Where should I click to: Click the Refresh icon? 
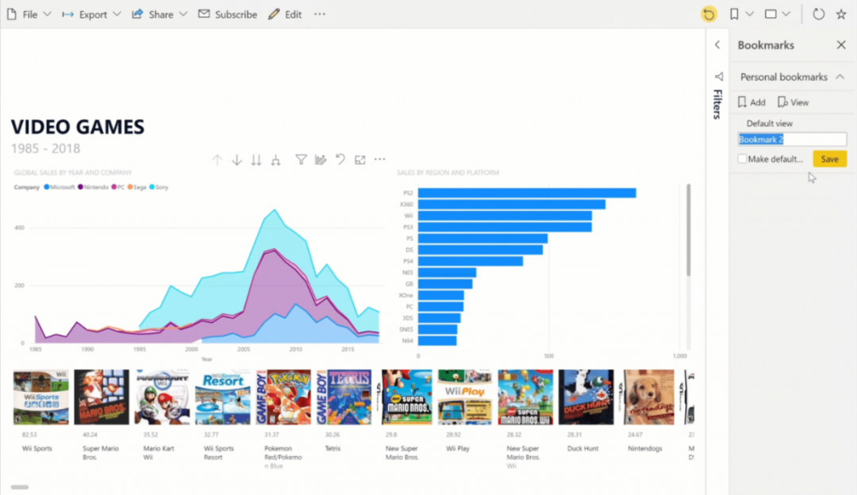point(818,14)
